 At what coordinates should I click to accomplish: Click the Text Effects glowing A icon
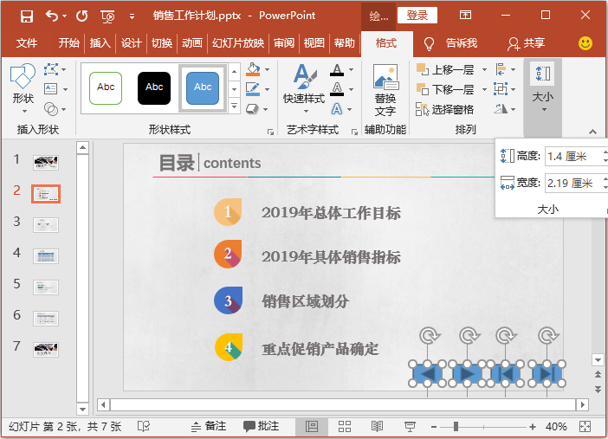click(337, 109)
